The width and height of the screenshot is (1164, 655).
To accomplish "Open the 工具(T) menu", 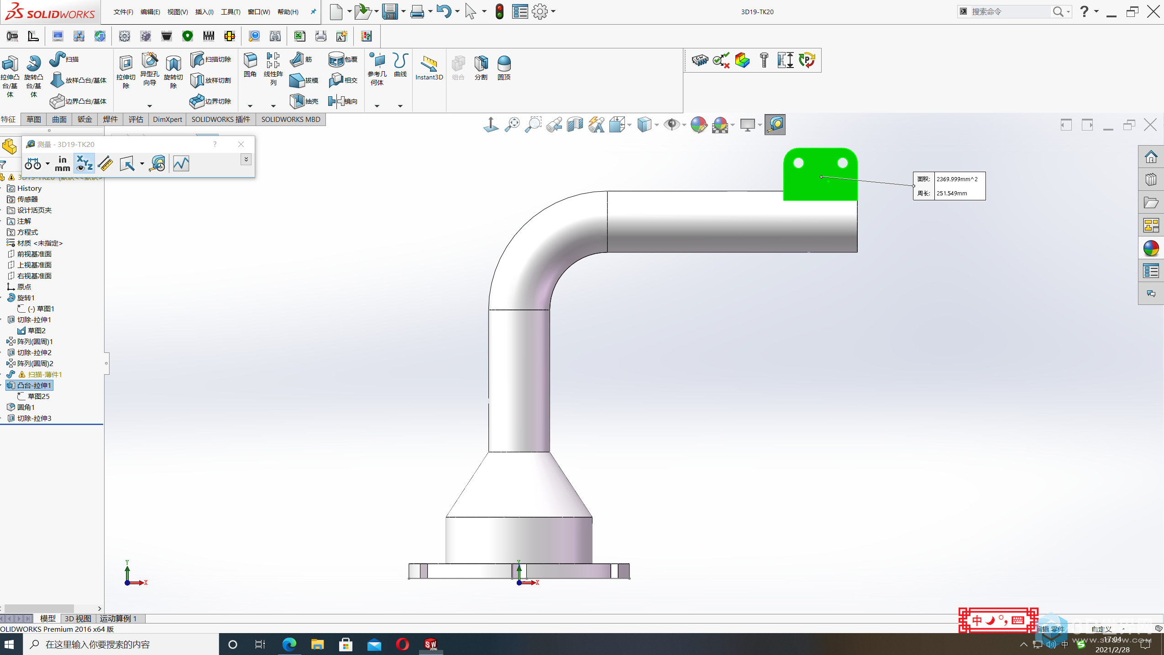I will point(231,12).
